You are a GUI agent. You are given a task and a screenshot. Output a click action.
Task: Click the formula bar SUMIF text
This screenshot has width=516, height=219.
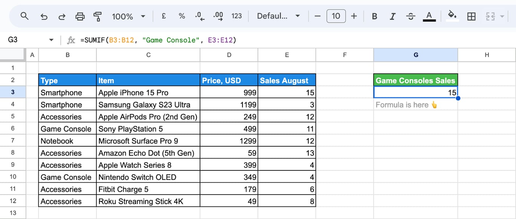pos(158,40)
